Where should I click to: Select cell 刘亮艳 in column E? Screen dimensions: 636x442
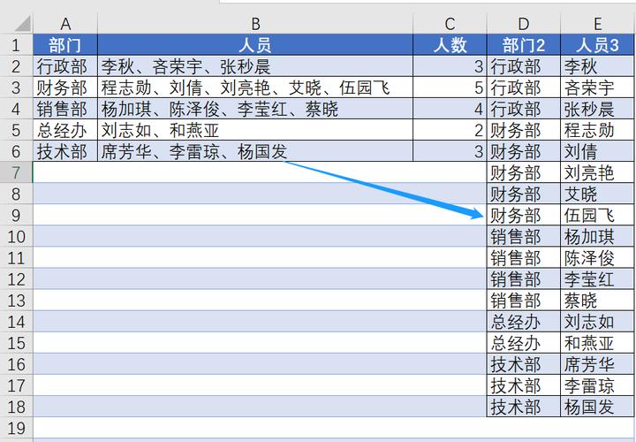(597, 172)
